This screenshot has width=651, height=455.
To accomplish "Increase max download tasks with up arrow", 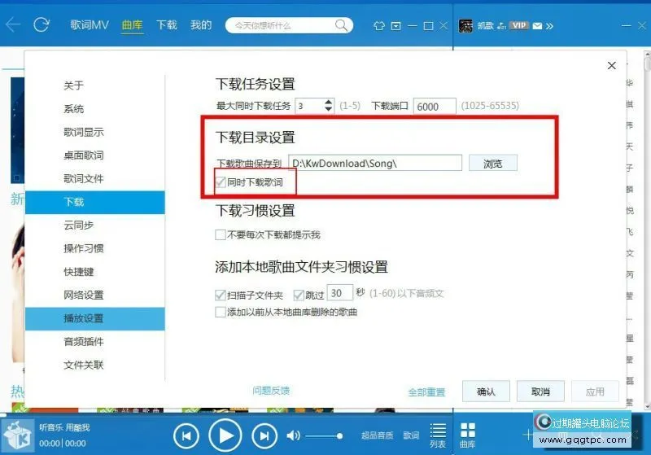I will tap(329, 102).
